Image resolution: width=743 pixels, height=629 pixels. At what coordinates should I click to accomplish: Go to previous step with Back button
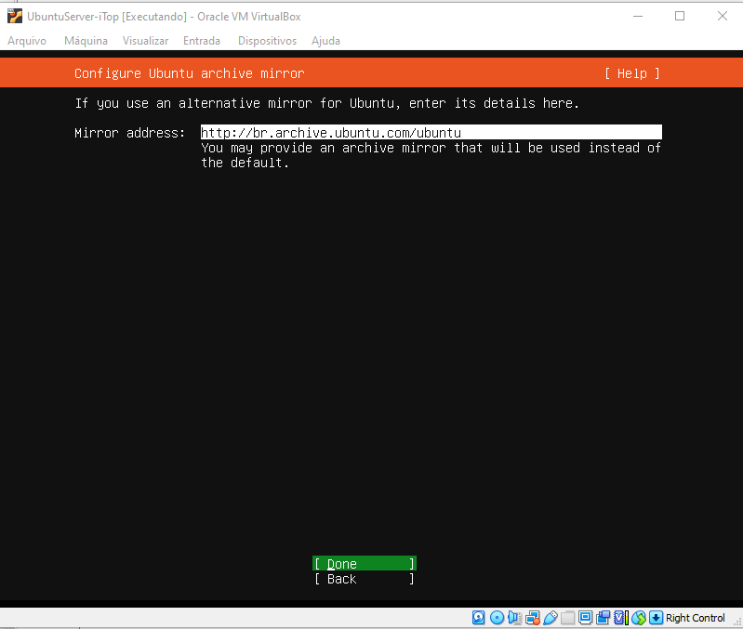coord(365,579)
